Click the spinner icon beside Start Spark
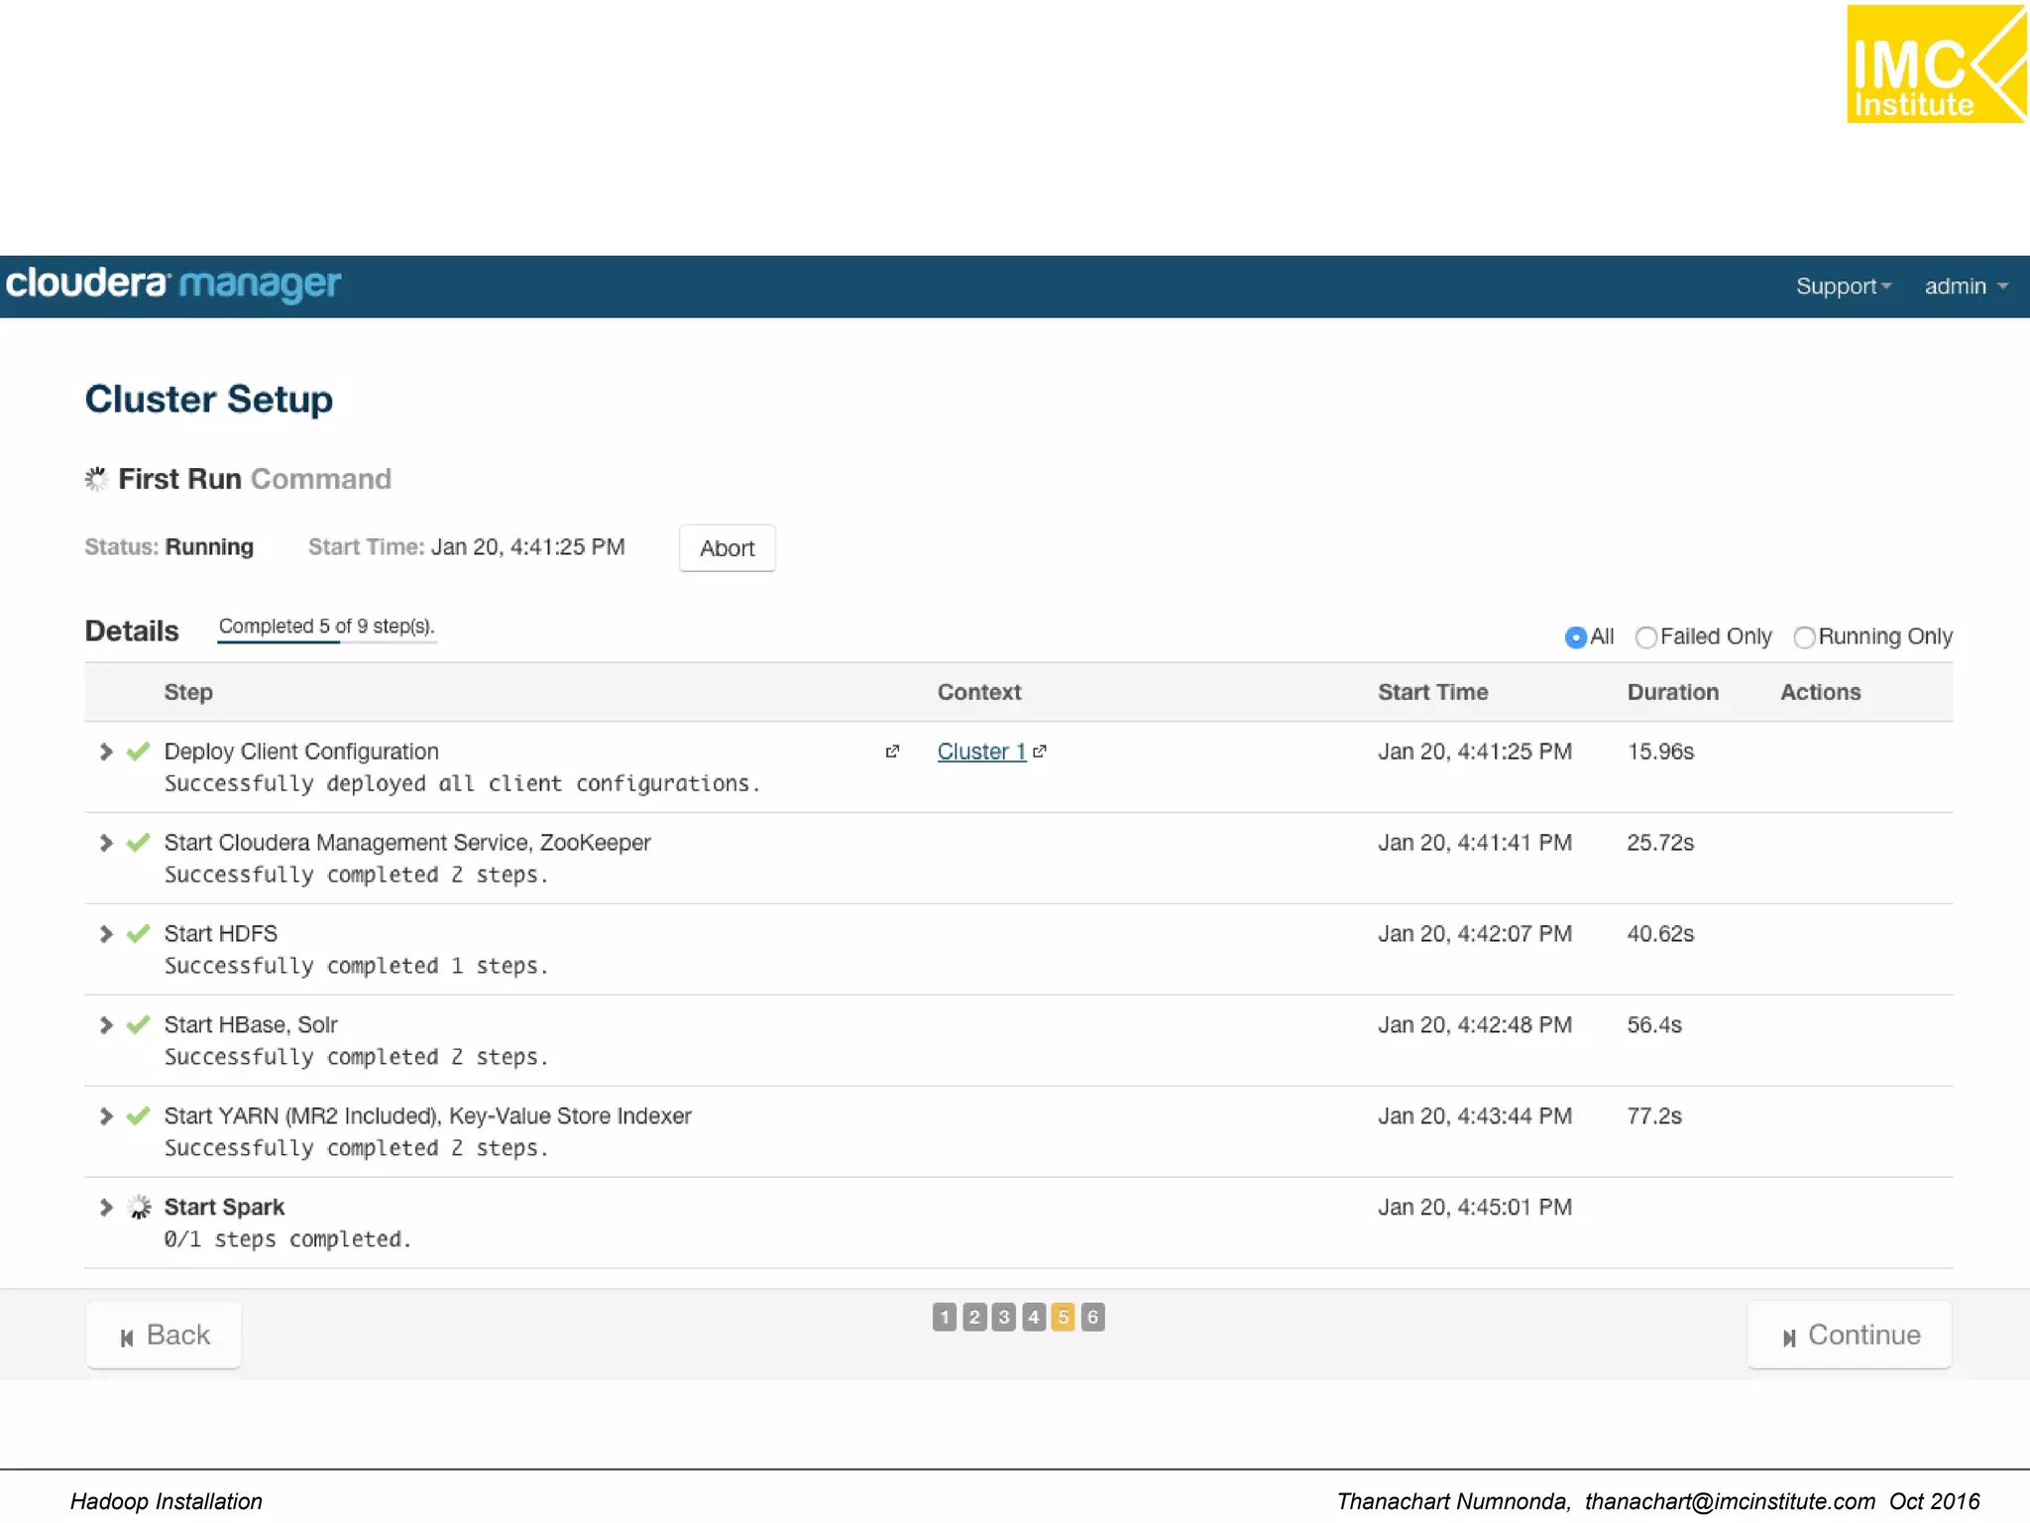Viewport: 2030px width, 1523px height. [140, 1207]
